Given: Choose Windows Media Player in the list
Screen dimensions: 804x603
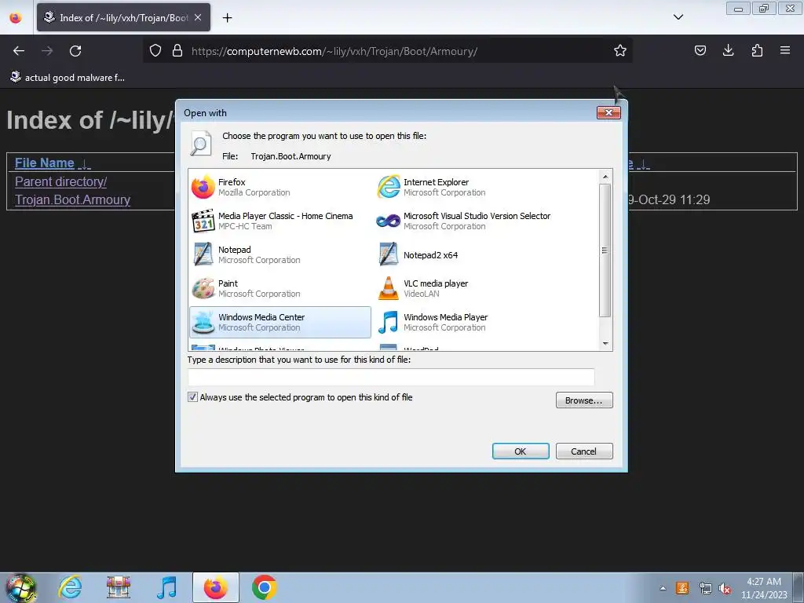Looking at the screenshot, I should coord(466,322).
